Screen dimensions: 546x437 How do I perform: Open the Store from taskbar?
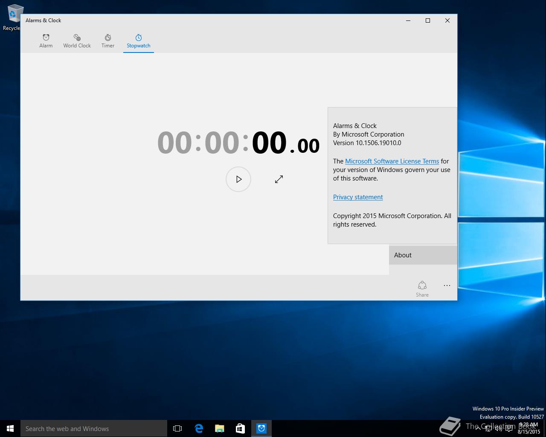[x=241, y=428]
